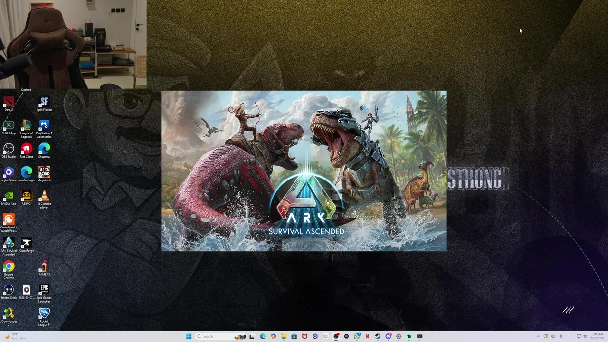Viewport: 608px width, 342px height.
Task: Select the Shopnew Edge shortcut
Action: [44, 151]
